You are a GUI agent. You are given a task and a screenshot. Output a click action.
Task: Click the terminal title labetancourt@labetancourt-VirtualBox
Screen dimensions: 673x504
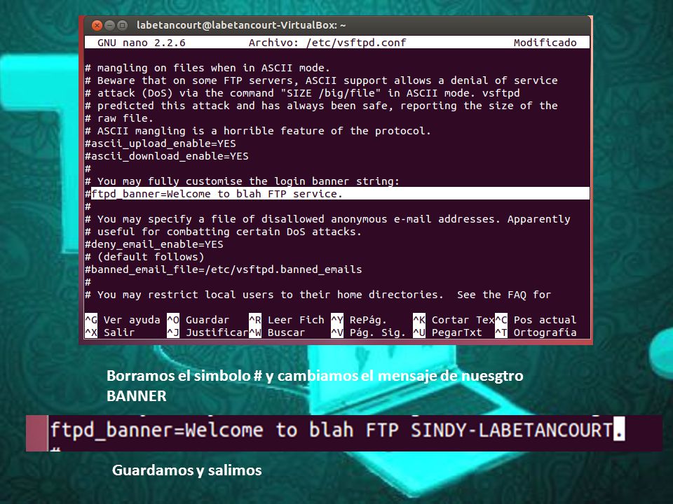241,25
